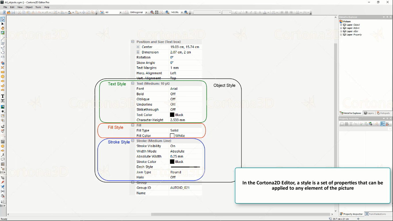Click the Property Inspector object selector field
This screenshot has height=221, width=393.
click(365, 129)
